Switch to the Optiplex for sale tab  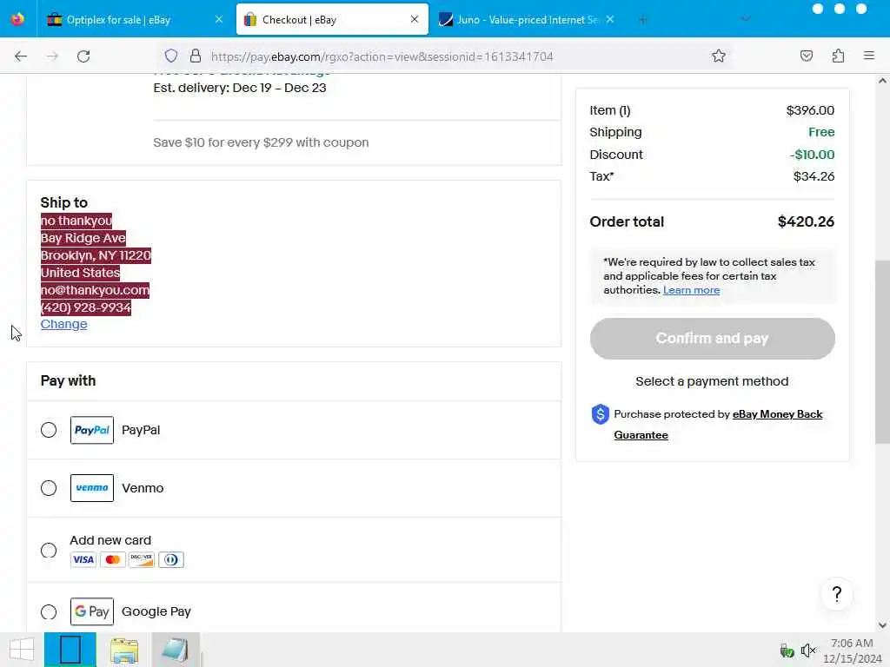point(135,19)
